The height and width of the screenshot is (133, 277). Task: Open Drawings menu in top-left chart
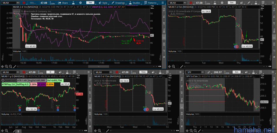click(x=119, y=3)
